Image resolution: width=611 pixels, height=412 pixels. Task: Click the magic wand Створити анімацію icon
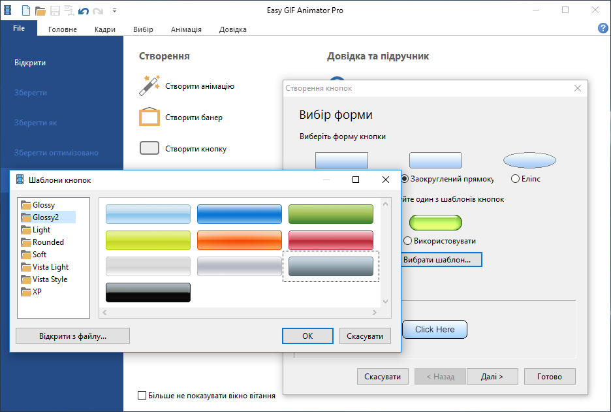(149, 86)
